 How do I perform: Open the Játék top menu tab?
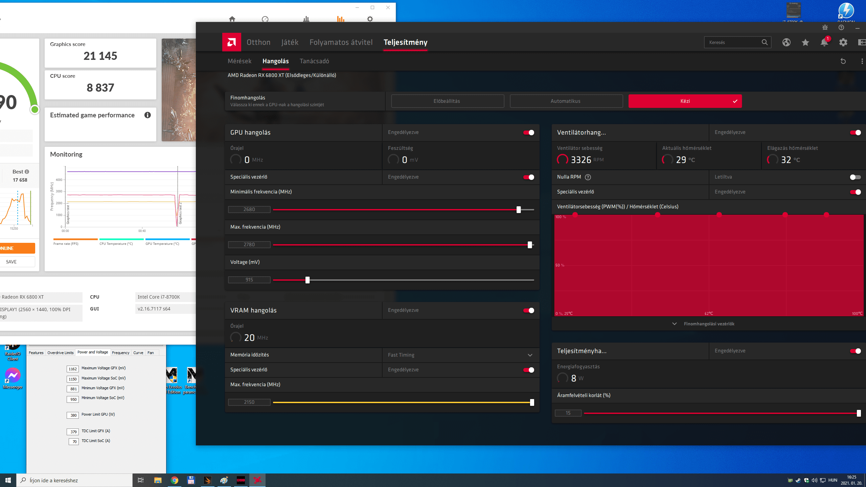point(290,42)
